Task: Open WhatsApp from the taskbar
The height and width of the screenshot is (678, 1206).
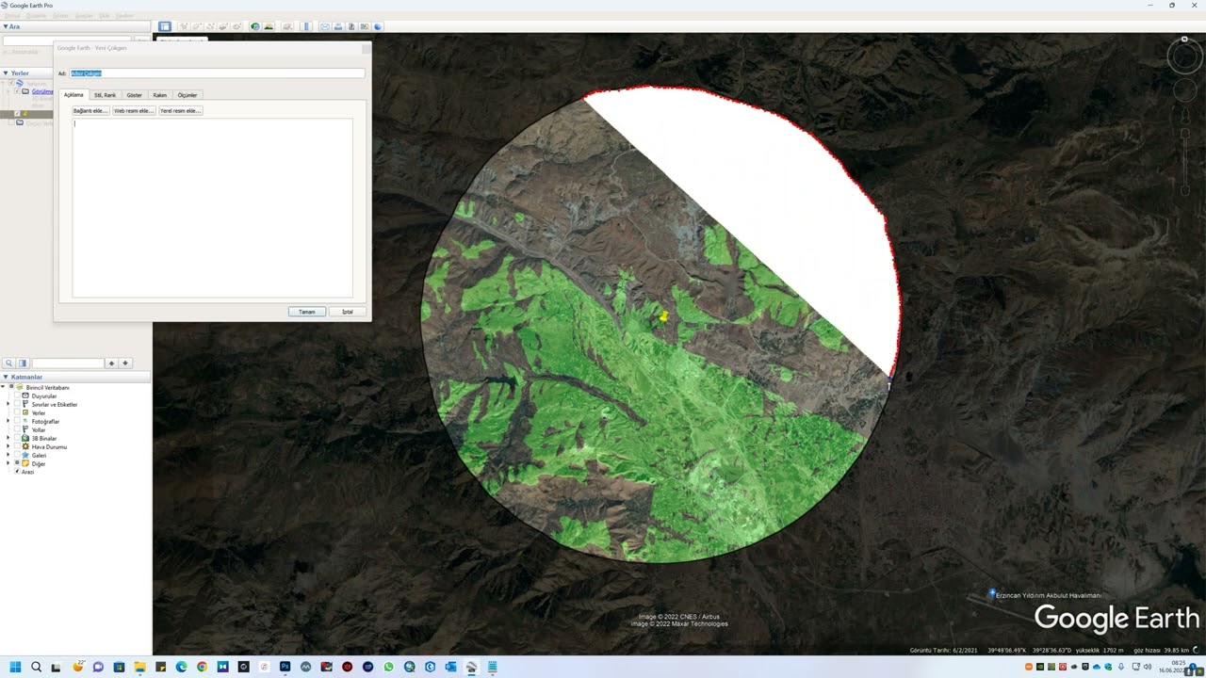Action: [x=388, y=667]
